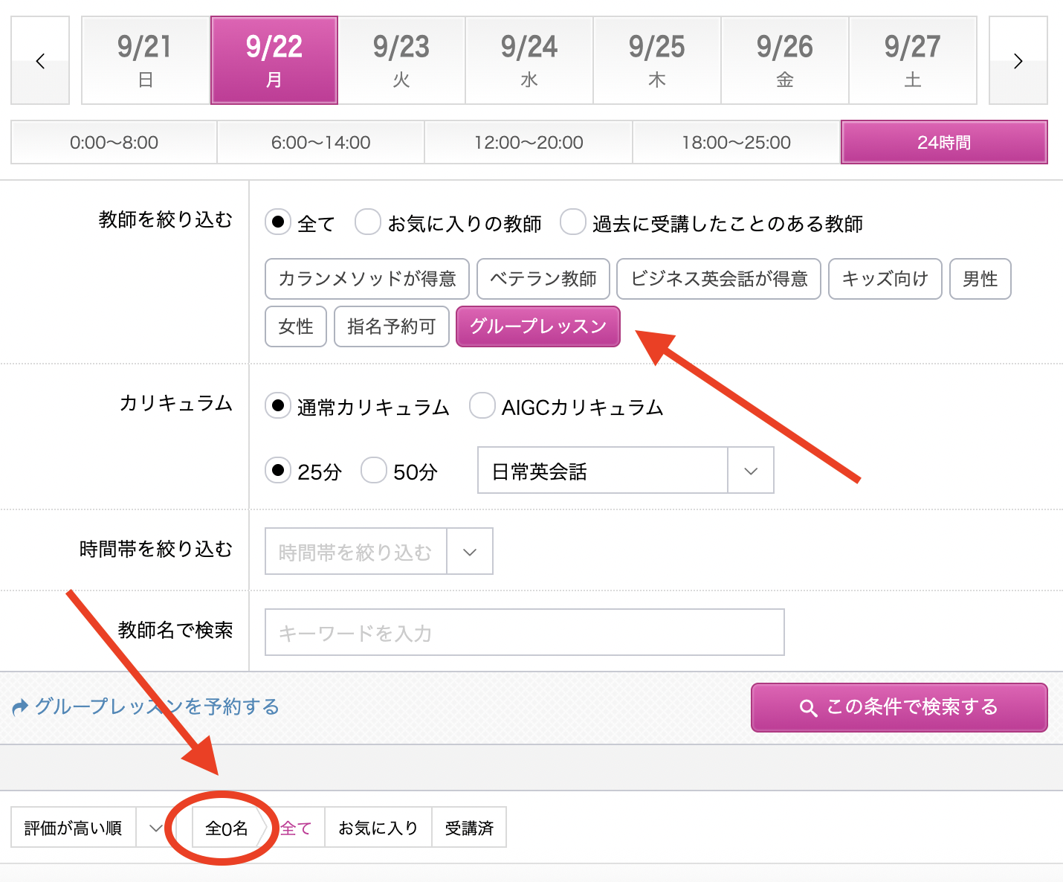Go to previous week with left arrow
Viewport: 1063px width, 882px height.
[x=40, y=61]
